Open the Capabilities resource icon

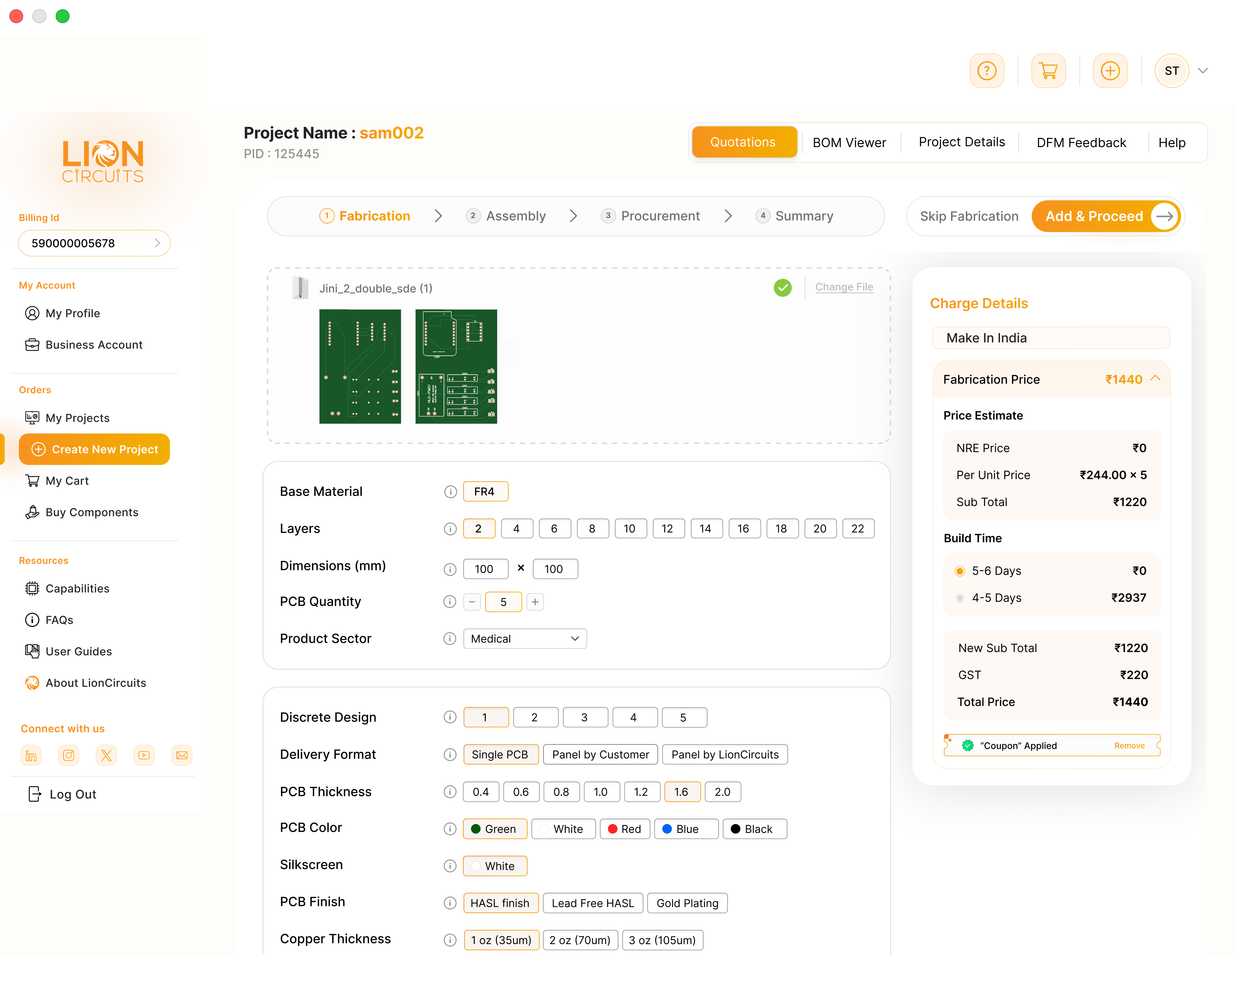[x=32, y=588]
